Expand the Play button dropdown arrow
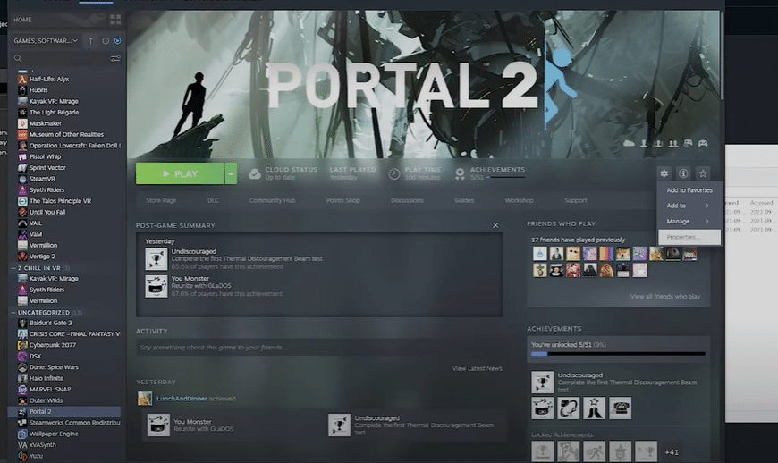Image resolution: width=778 pixels, height=463 pixels. (231, 173)
